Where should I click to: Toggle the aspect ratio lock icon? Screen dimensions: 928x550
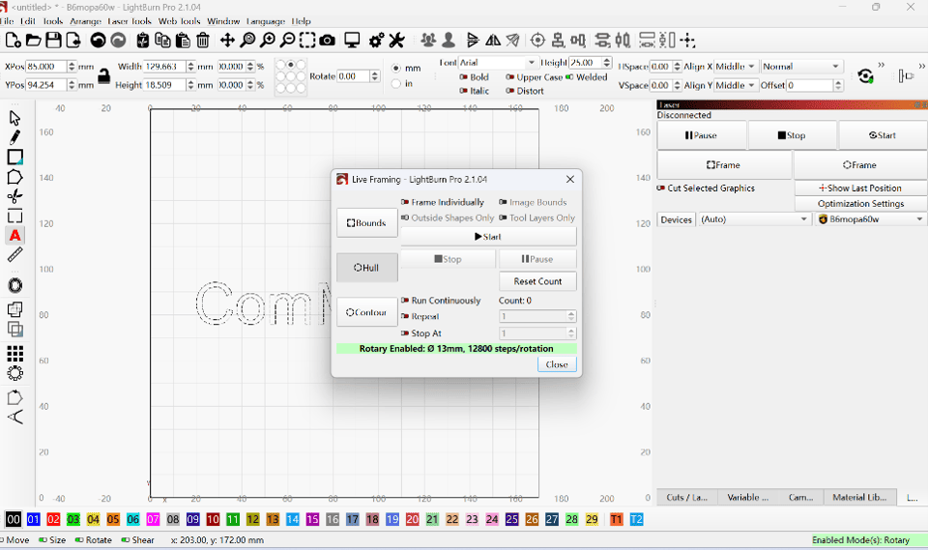(104, 75)
